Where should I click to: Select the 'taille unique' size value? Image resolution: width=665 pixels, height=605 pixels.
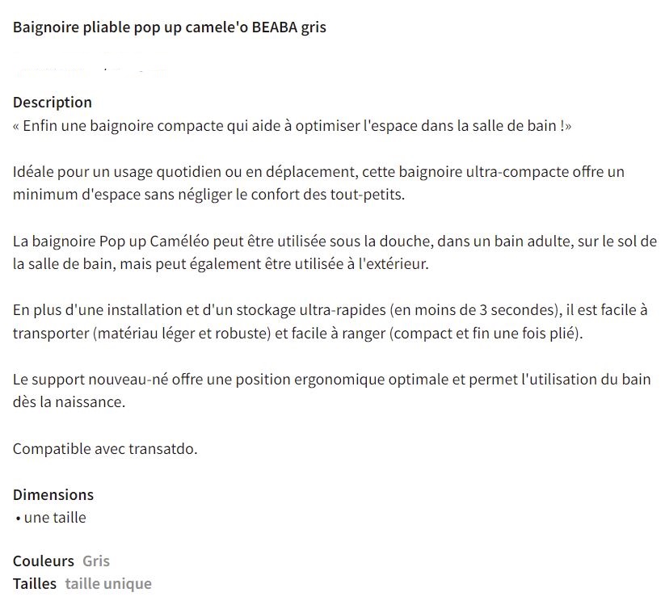click(x=108, y=583)
